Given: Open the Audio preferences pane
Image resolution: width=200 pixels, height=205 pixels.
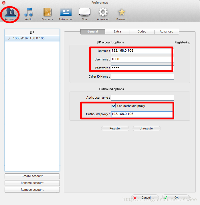Looking at the screenshot, I should (29, 14).
